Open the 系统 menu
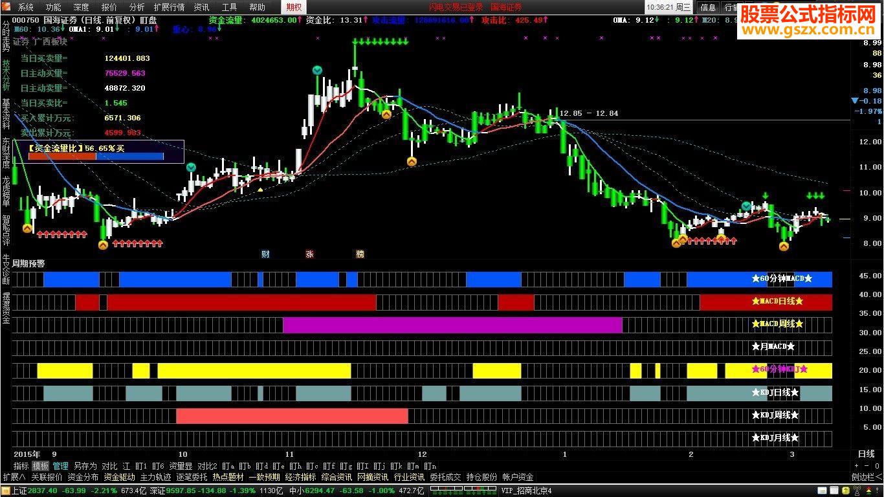884x497 pixels. pyautogui.click(x=26, y=7)
